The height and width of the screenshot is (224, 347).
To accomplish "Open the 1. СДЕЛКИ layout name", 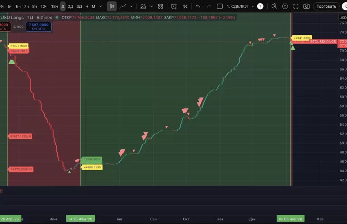I will tap(237, 6).
